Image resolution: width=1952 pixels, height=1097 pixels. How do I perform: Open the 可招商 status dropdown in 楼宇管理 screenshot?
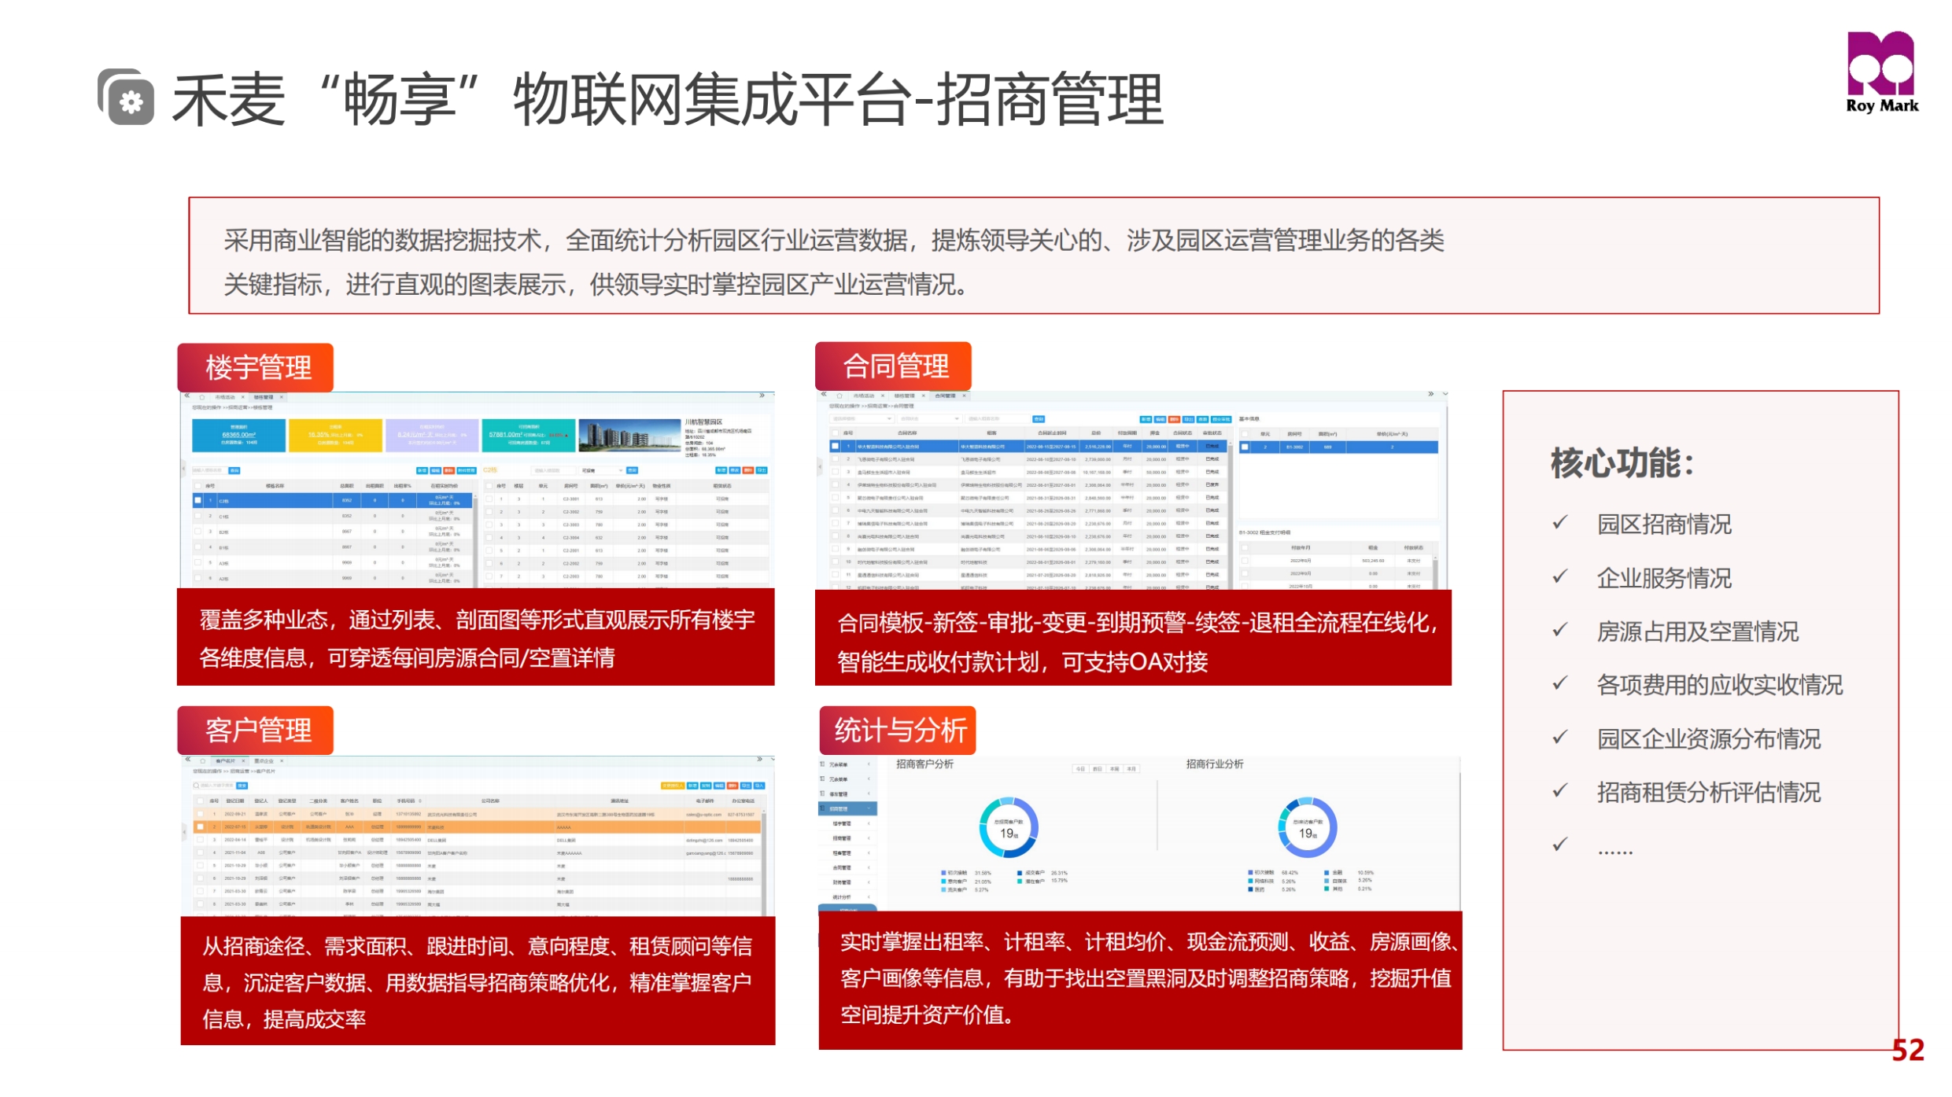(601, 470)
